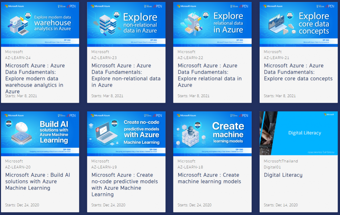Click the Microsoft Azure logo on the relational data banner
This screenshot has width=340, height=215.
pos(187,6)
